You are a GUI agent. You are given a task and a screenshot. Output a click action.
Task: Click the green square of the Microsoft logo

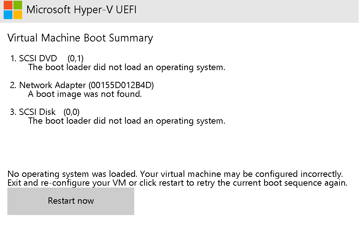point(18,5)
